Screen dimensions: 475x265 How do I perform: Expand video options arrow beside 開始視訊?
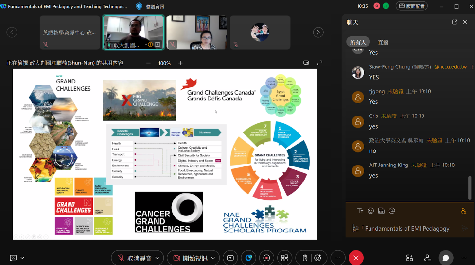pos(213,258)
